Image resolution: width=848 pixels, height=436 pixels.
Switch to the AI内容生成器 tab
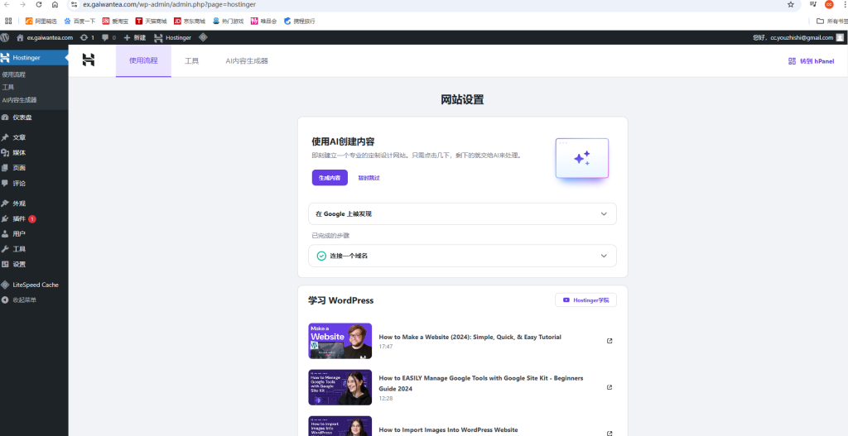[247, 61]
